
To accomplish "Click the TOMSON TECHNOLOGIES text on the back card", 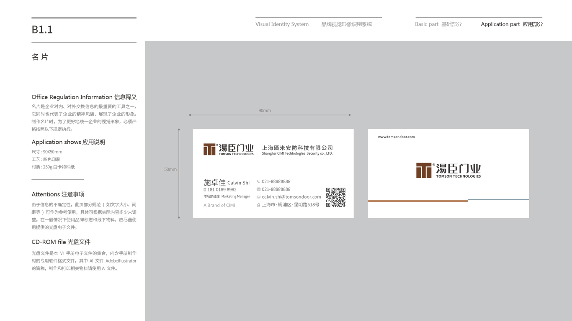I will pos(459,176).
